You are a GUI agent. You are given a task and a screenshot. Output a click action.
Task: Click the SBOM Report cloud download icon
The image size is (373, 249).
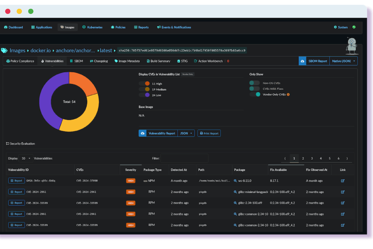point(302,61)
